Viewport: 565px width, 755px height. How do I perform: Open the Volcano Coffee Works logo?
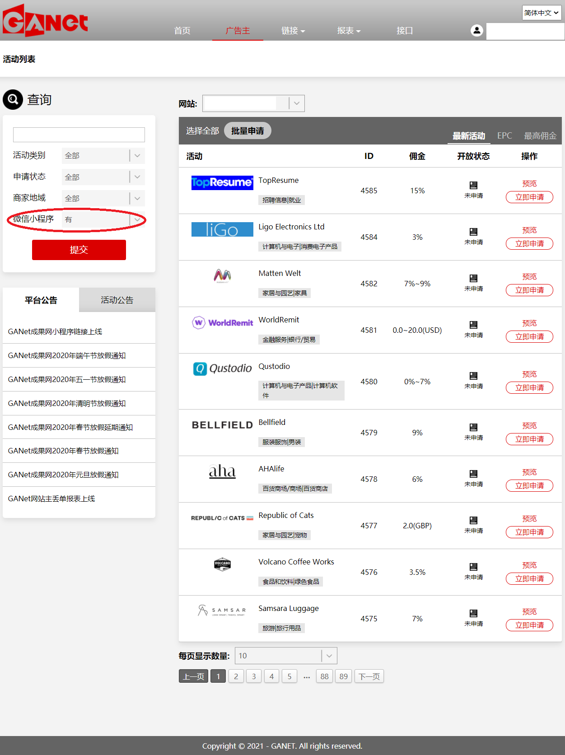pyautogui.click(x=222, y=564)
